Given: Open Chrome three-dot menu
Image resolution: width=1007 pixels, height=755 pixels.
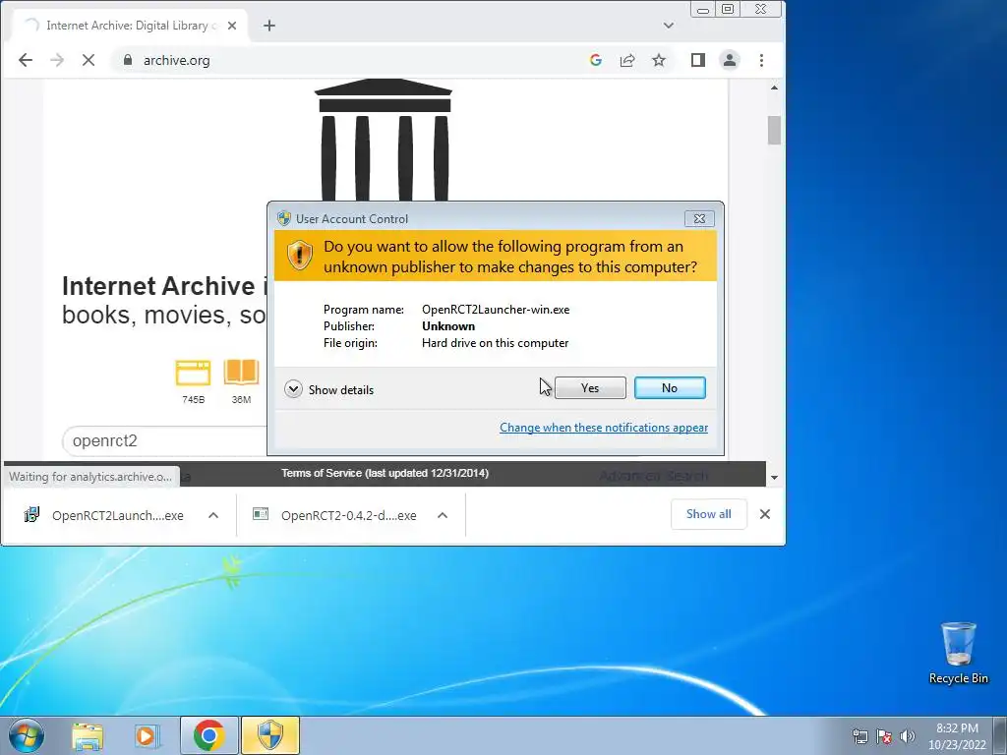Looking at the screenshot, I should click(x=761, y=60).
